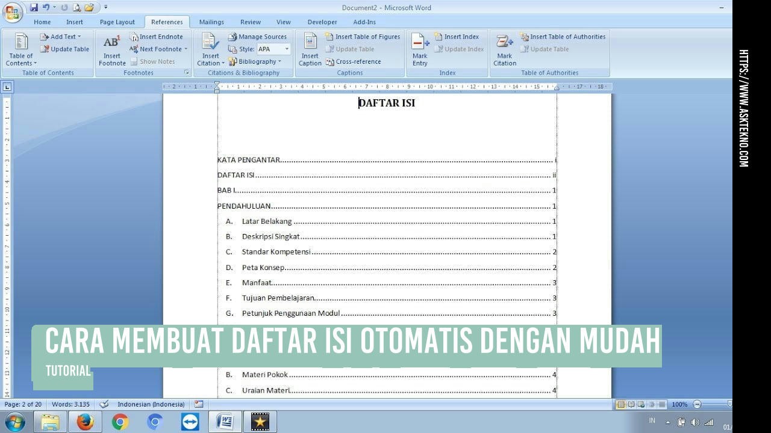This screenshot has width=771, height=433.
Task: Open the Developer tab
Action: 322,22
